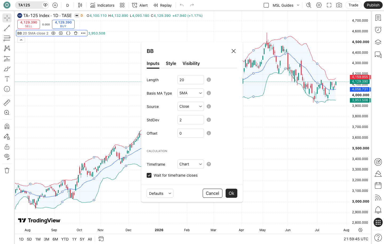Screen dimensions: 384x244
Task: Toggle BB indicator visibility eye
Action: click(53, 33)
